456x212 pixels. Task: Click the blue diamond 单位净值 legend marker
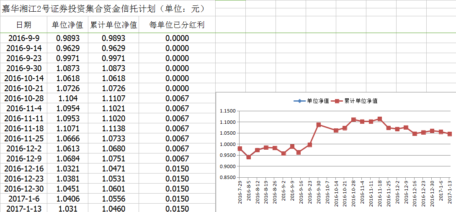(300, 101)
